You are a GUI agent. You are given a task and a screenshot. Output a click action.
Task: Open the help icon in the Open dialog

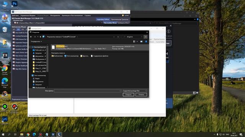pos(146,41)
